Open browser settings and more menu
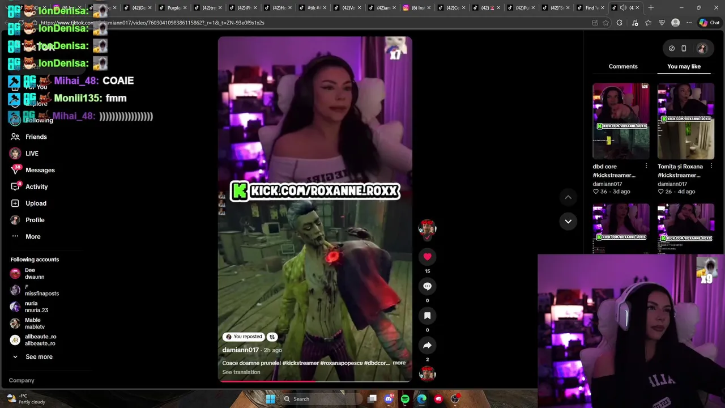 pos(689,23)
